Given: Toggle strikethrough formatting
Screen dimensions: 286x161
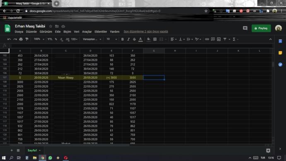Looking at the screenshot, I should (134, 39).
